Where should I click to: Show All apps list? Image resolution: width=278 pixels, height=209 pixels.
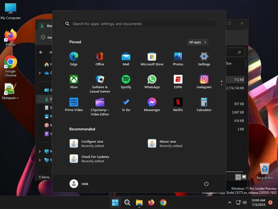pyautogui.click(x=198, y=42)
